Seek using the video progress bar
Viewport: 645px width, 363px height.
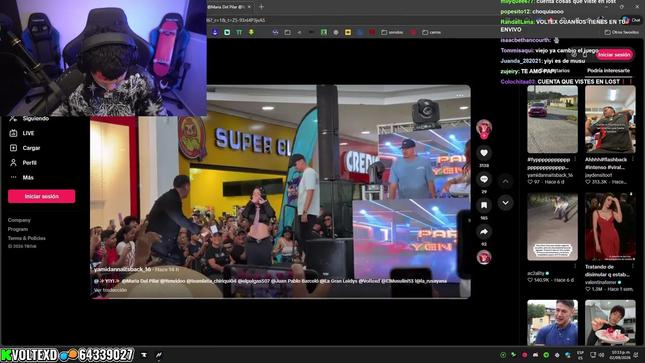pyautogui.click(x=280, y=298)
